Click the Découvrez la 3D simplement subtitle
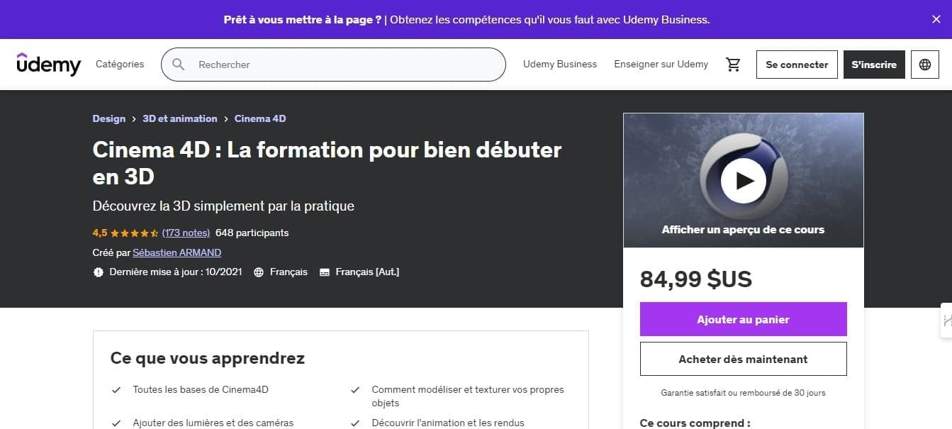Screen dimensions: 952x429 coord(223,206)
